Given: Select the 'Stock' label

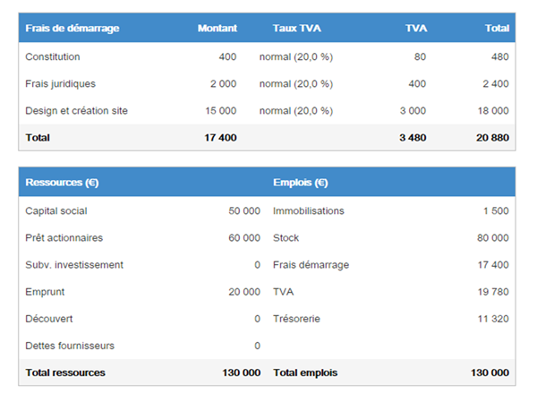Looking at the screenshot, I should click(286, 238).
